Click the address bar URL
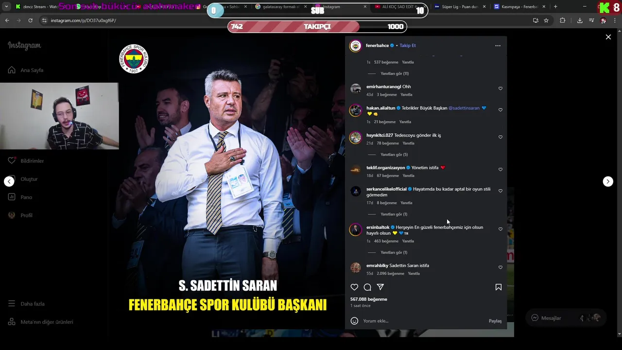This screenshot has height=350, width=622. click(84, 20)
